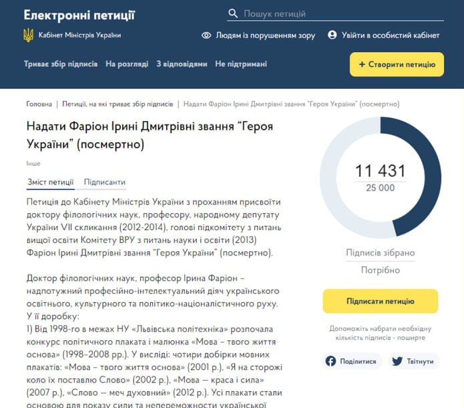Switch to the 'Підписанти' tab
The height and width of the screenshot is (408, 464).
point(104,182)
